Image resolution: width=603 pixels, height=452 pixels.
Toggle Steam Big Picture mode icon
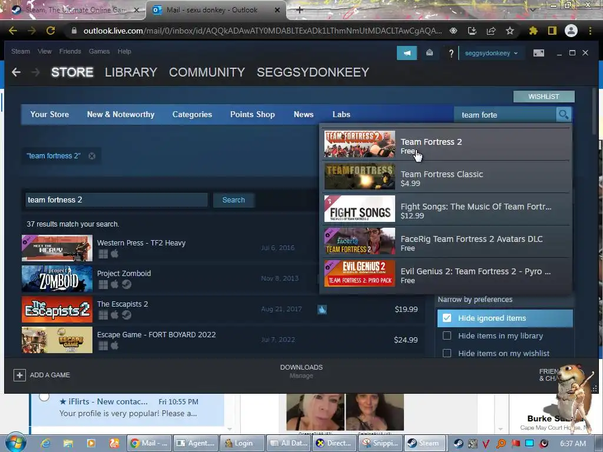[x=539, y=53]
